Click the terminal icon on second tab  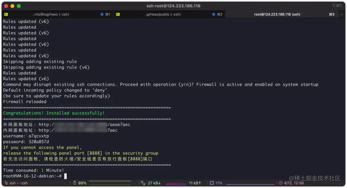click(118, 14)
